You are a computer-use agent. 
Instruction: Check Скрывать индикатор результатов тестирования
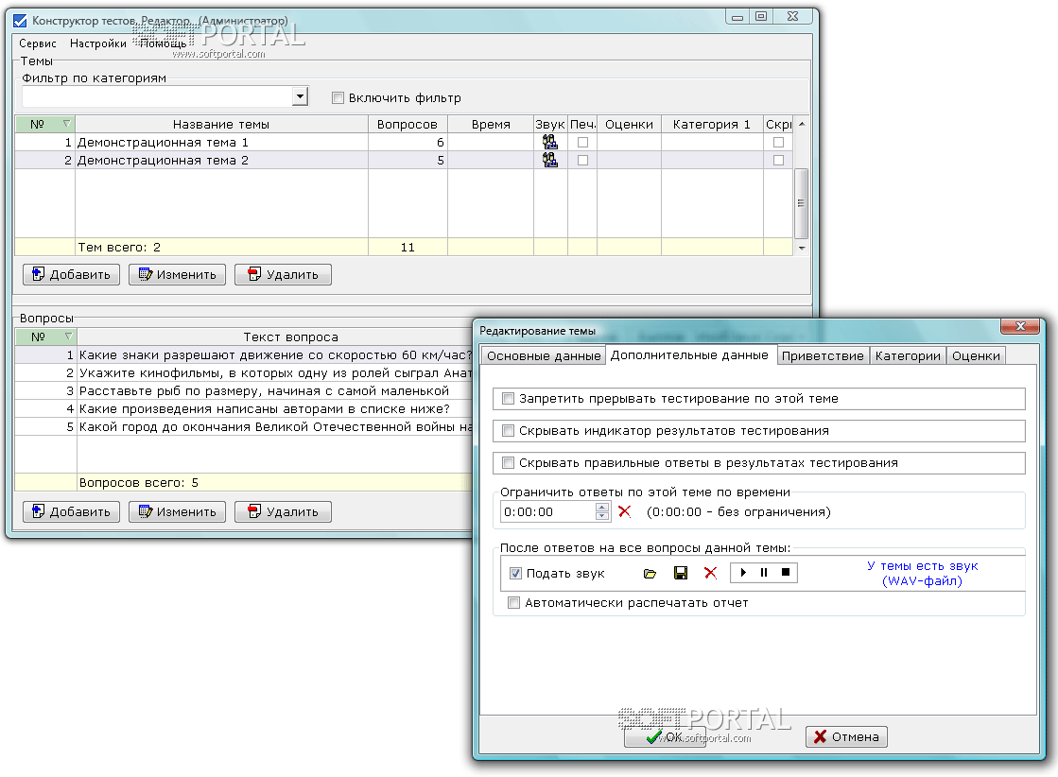[x=508, y=431]
